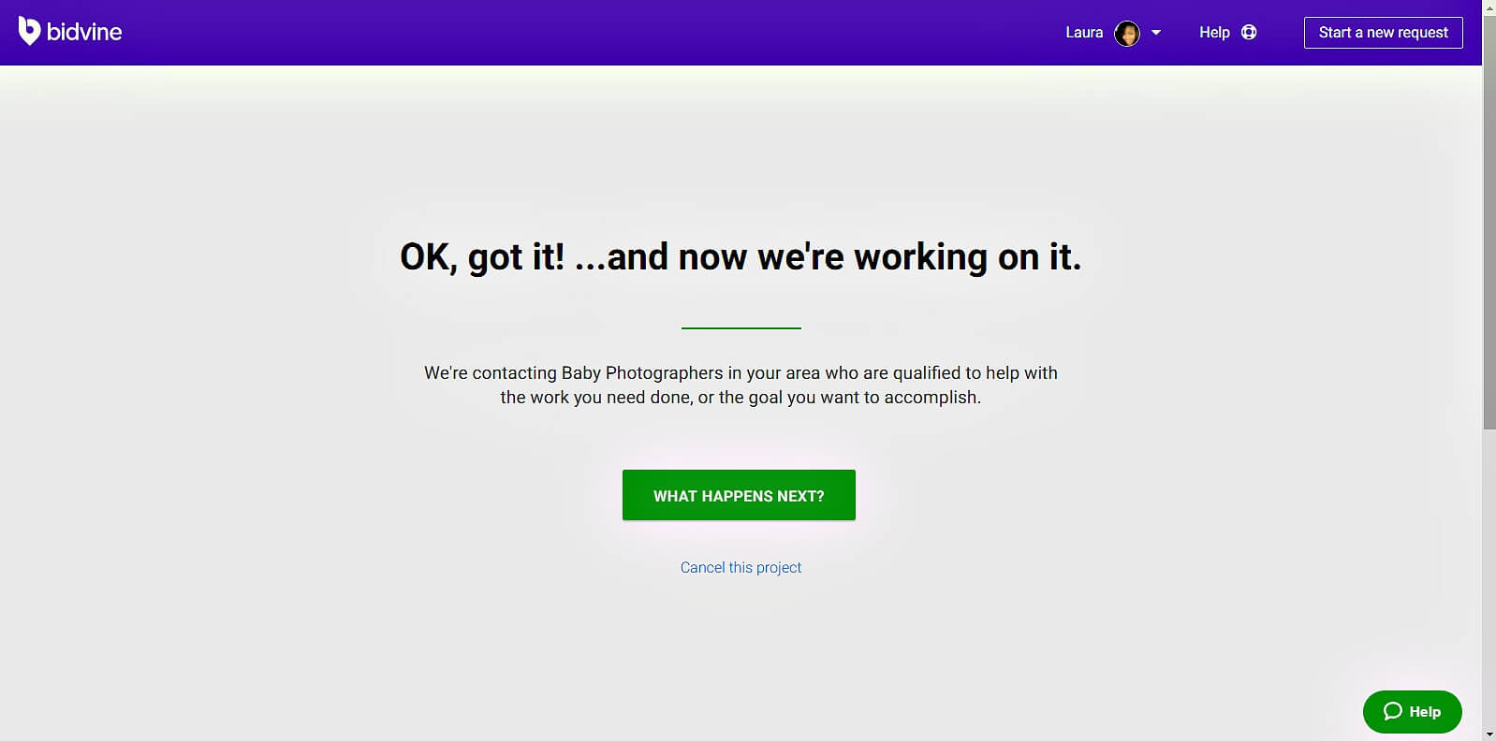Click the Cancel this project link

coord(741,567)
